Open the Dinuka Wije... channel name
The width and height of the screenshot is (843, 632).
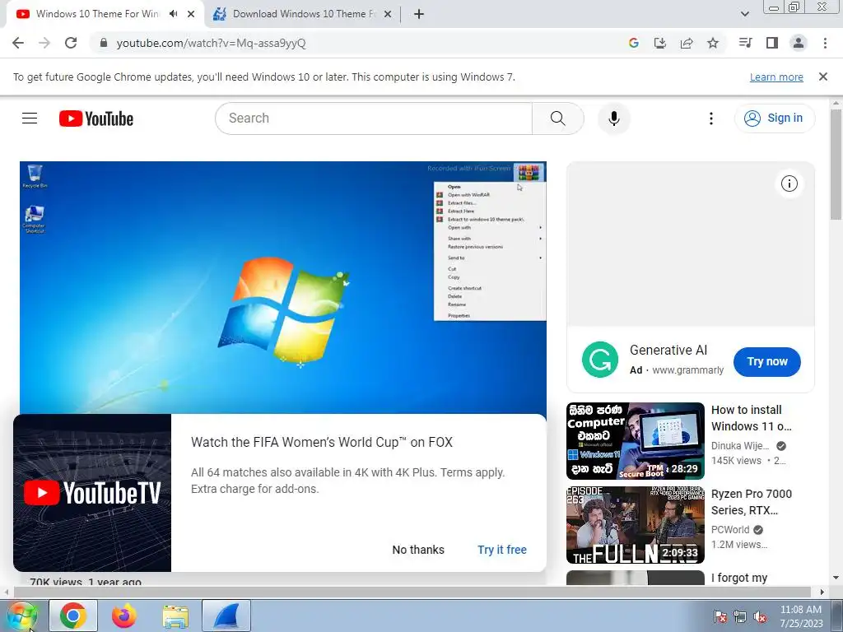point(740,446)
